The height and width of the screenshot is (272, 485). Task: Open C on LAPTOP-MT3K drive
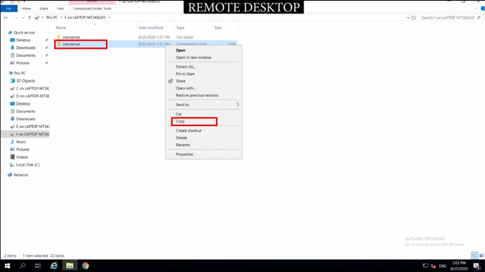coord(33,89)
